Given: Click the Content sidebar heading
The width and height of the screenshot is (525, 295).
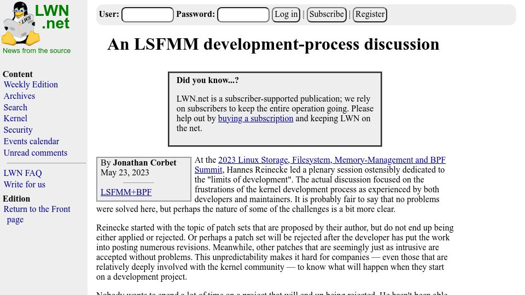Looking at the screenshot, I should pos(17,74).
